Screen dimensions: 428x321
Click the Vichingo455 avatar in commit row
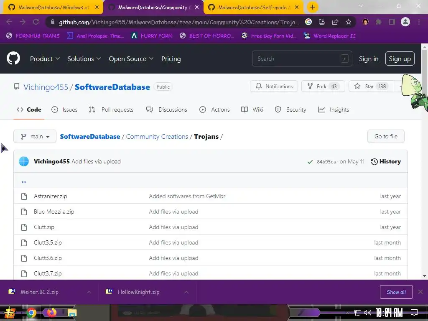click(24, 161)
